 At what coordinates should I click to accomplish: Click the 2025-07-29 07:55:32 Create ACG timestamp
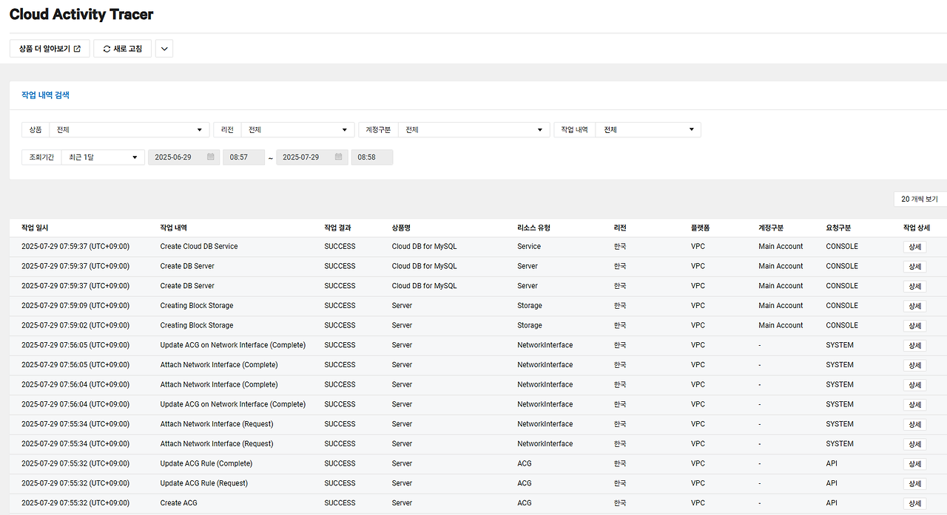point(75,502)
